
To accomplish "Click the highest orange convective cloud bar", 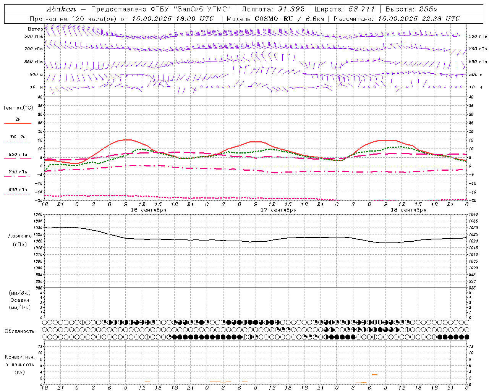I will click(x=375, y=375).
